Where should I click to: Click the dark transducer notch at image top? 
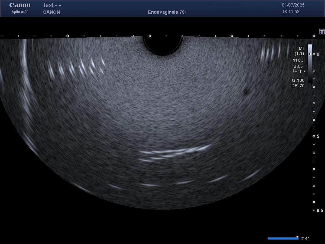point(163,45)
